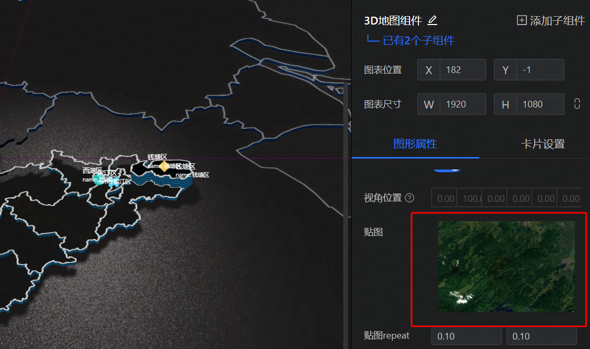This screenshot has width=590, height=349.
Task: Click the first 贴图repeat input 0.10
Action: coord(466,336)
